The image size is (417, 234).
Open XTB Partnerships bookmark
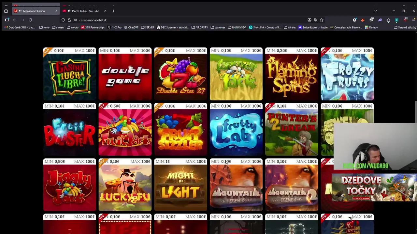93,28
